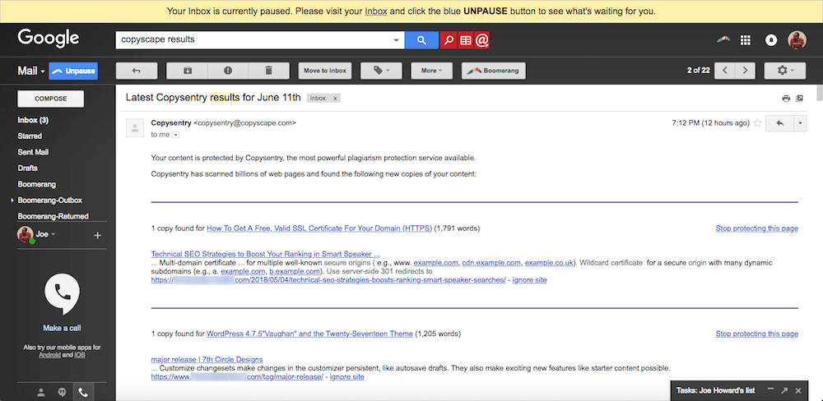Unpause the inbox with blue button
Viewport: 823px width, 401px height.
click(73, 71)
